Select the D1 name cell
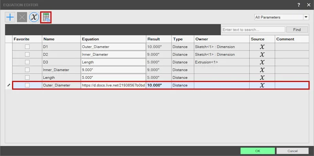This screenshot has width=314, height=156. [x=62, y=47]
